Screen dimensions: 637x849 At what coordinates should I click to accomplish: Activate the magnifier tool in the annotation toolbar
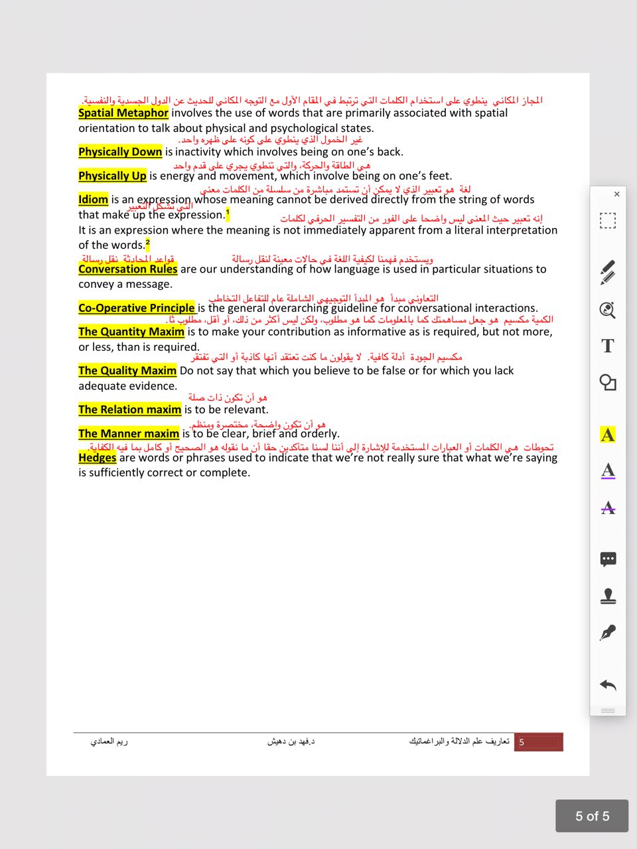pos(608,310)
